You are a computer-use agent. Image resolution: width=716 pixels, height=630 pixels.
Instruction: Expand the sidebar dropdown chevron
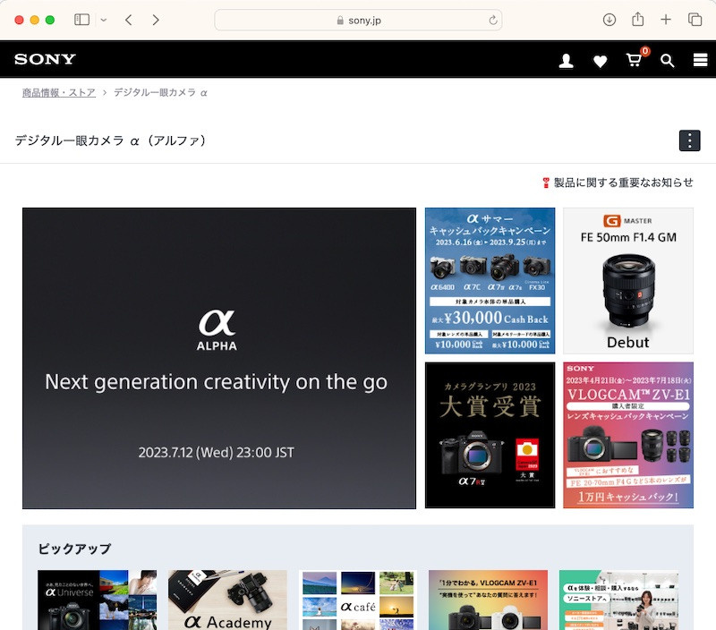pos(104,20)
